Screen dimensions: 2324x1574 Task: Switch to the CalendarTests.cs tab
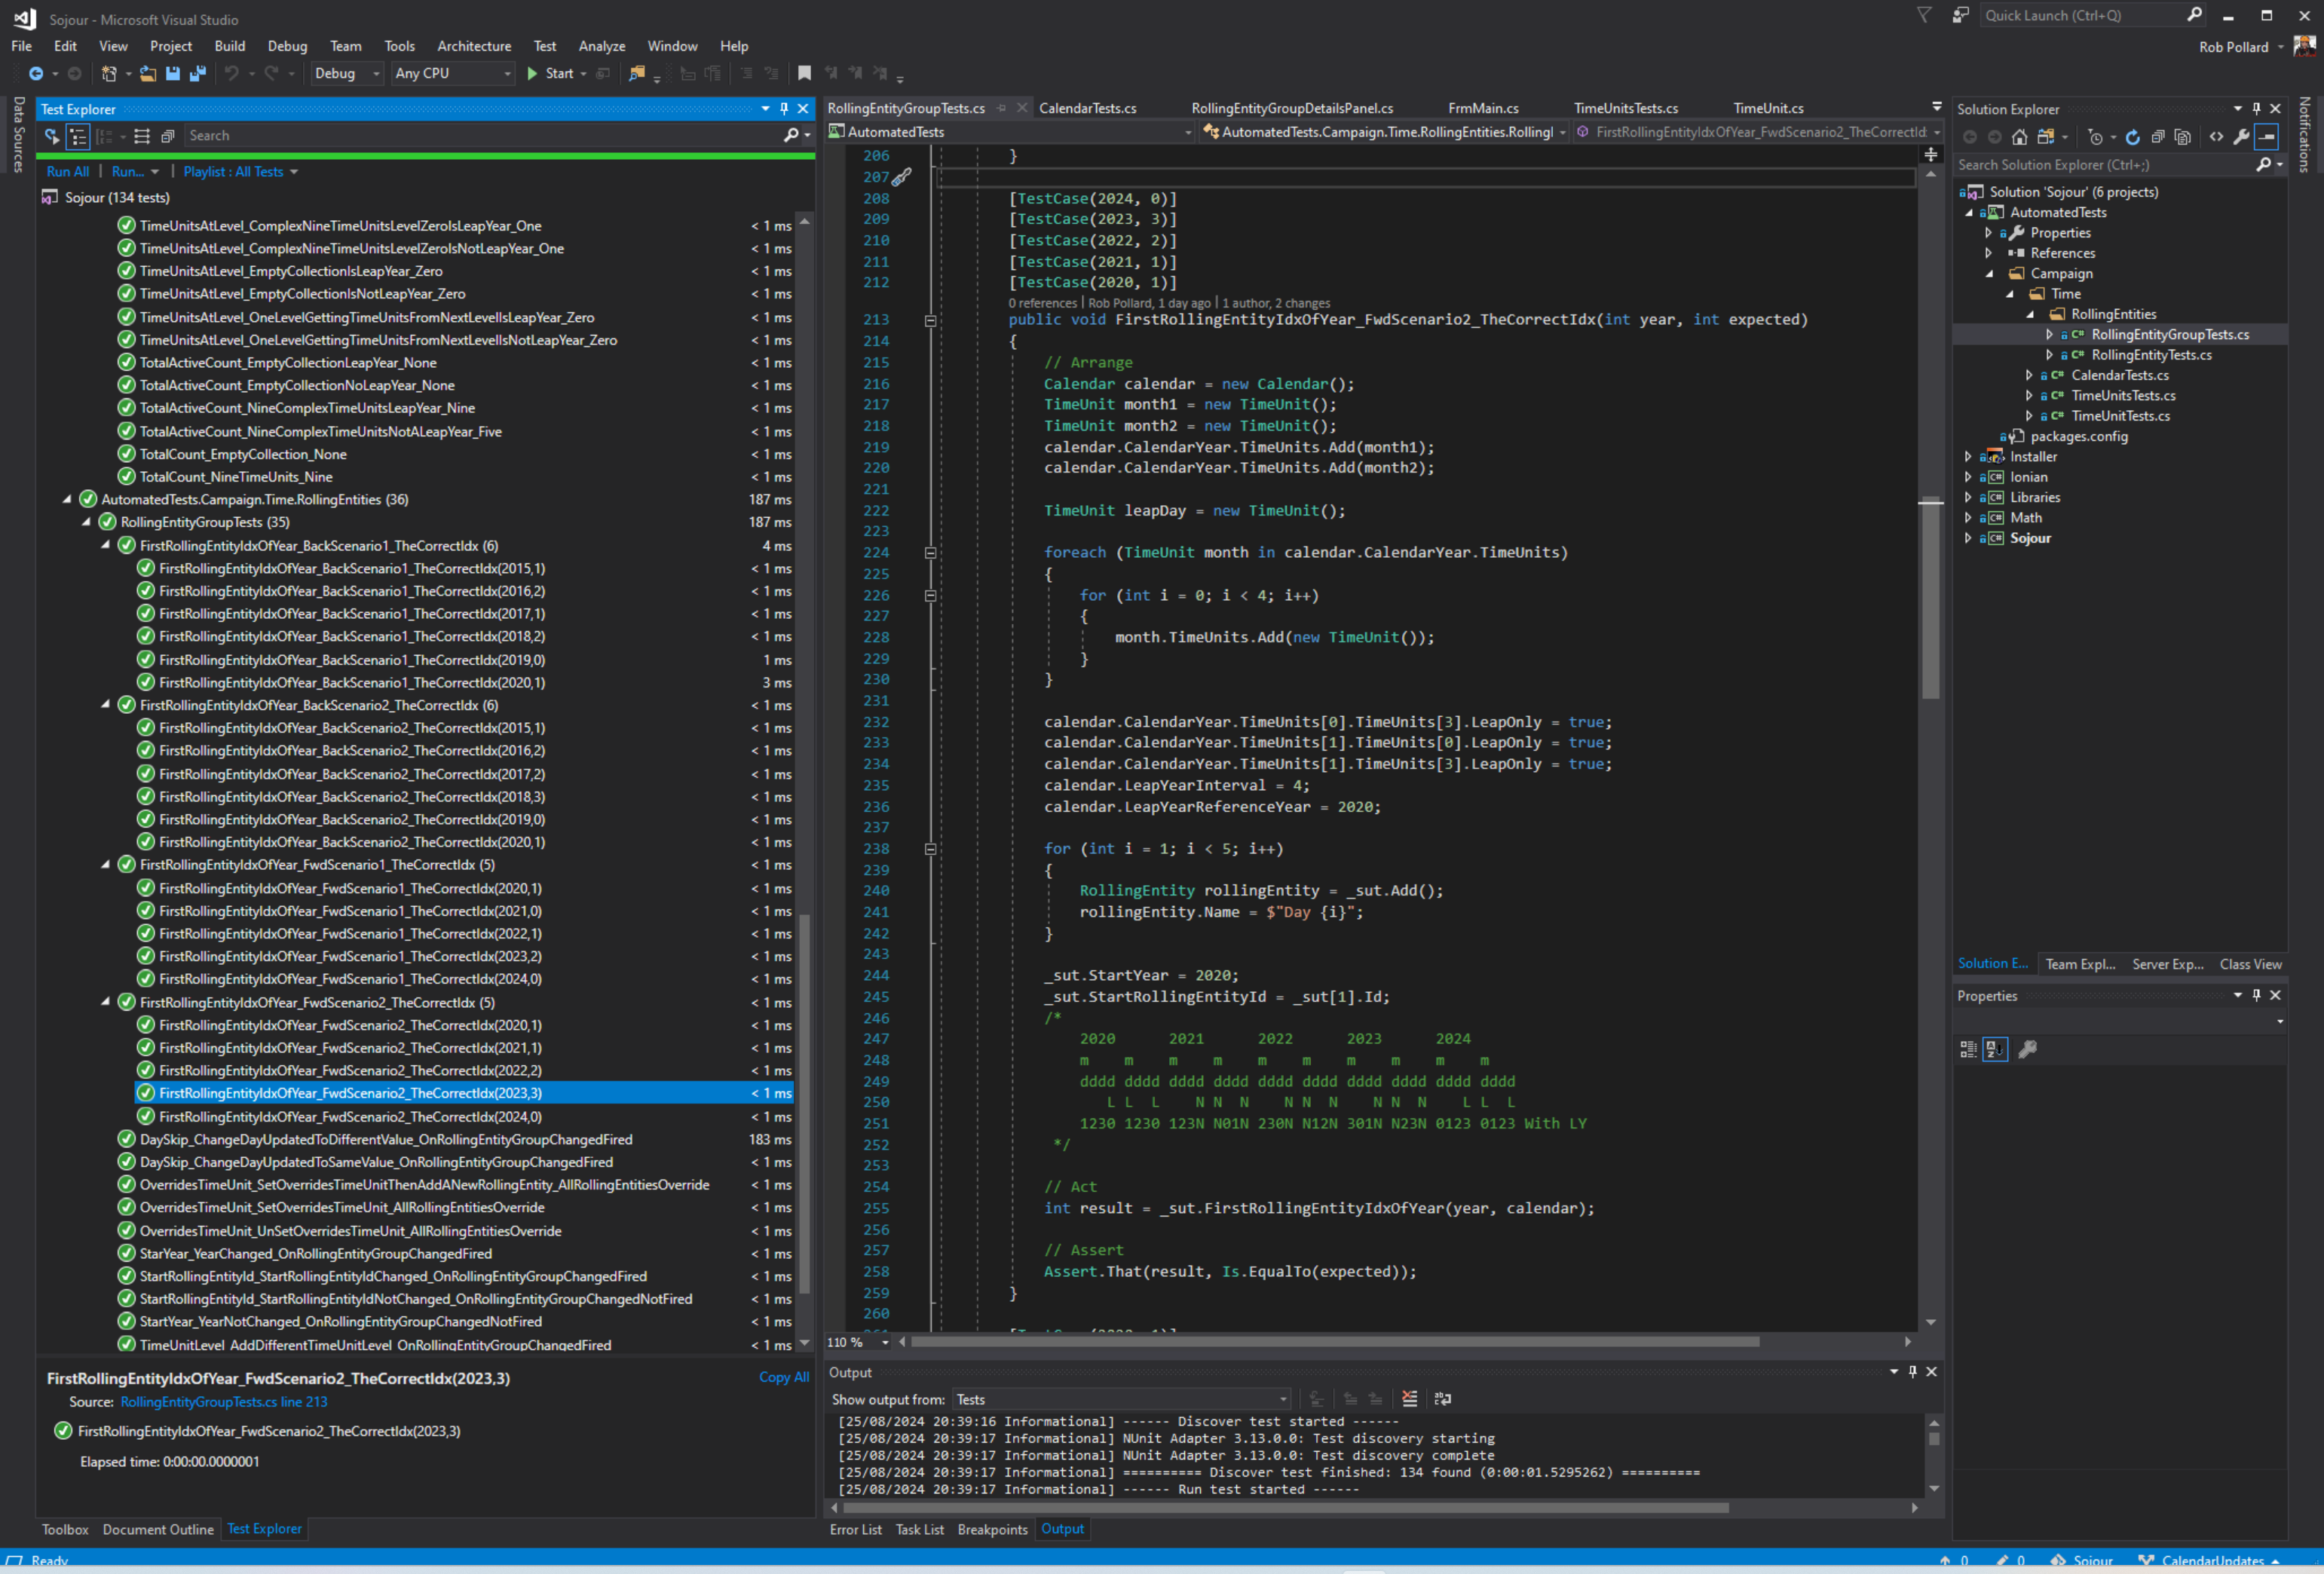pos(1086,108)
